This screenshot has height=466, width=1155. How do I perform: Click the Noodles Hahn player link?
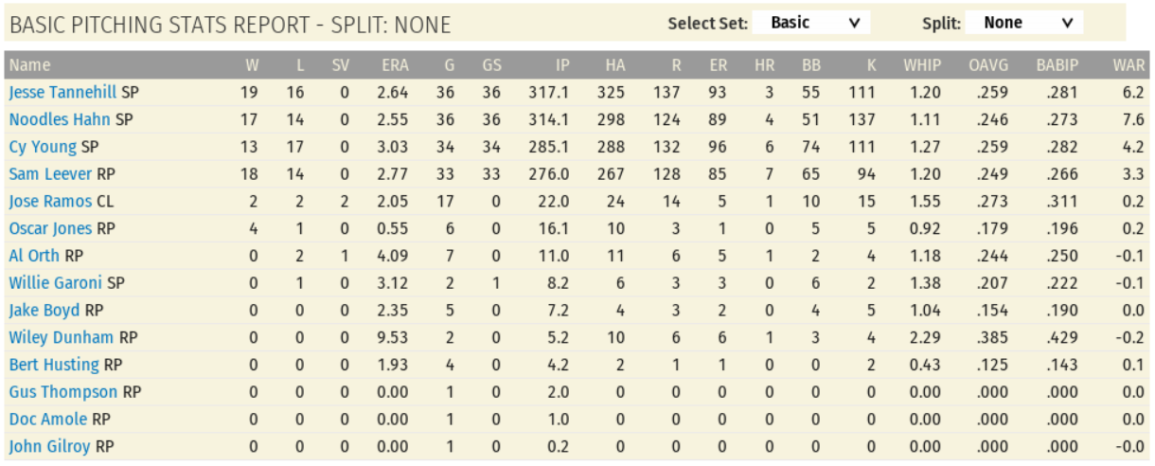tap(60, 120)
